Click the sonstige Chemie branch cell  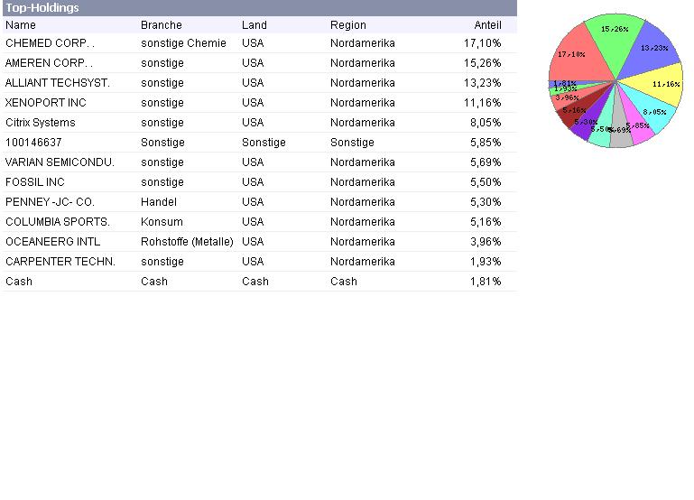[183, 43]
